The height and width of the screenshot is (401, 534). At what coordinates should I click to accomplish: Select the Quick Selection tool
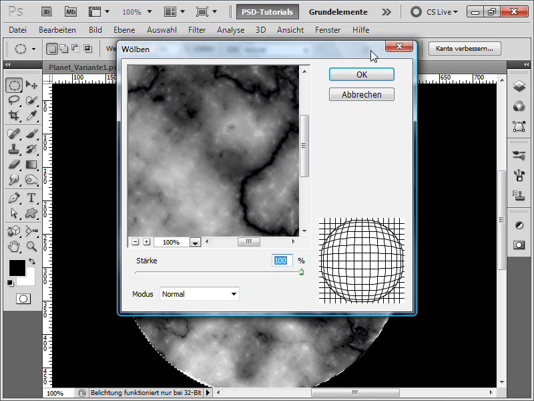click(31, 100)
